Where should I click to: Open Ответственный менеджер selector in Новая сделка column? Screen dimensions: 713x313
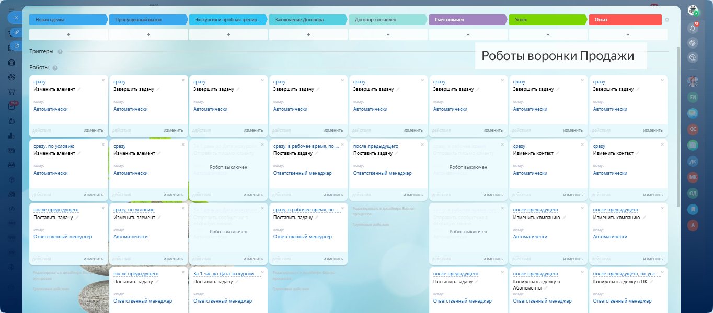tap(63, 237)
